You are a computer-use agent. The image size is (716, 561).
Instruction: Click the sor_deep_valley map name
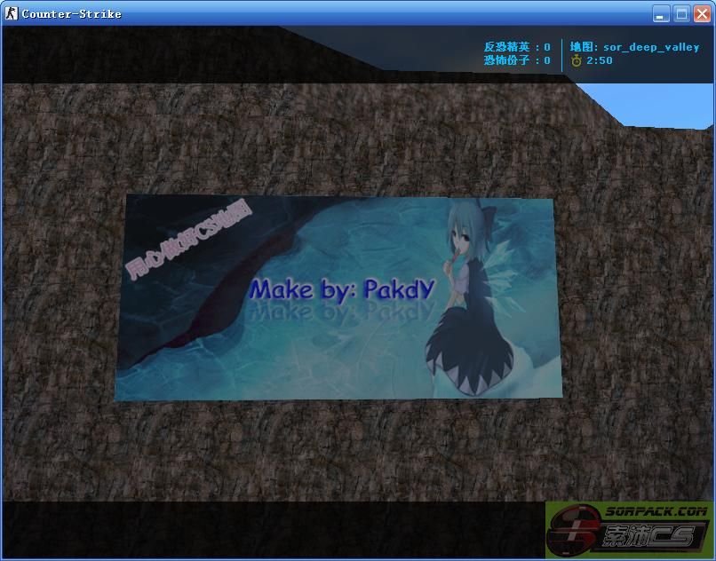click(651, 47)
